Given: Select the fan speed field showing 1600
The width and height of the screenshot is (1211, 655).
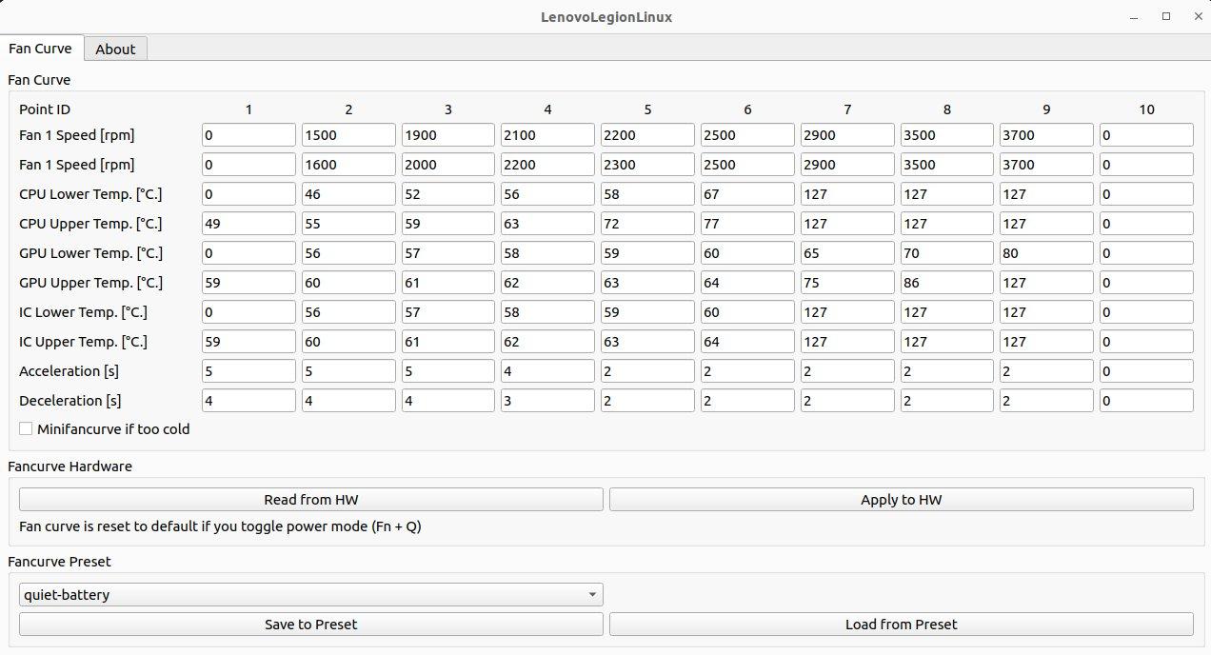Looking at the screenshot, I should click(348, 165).
